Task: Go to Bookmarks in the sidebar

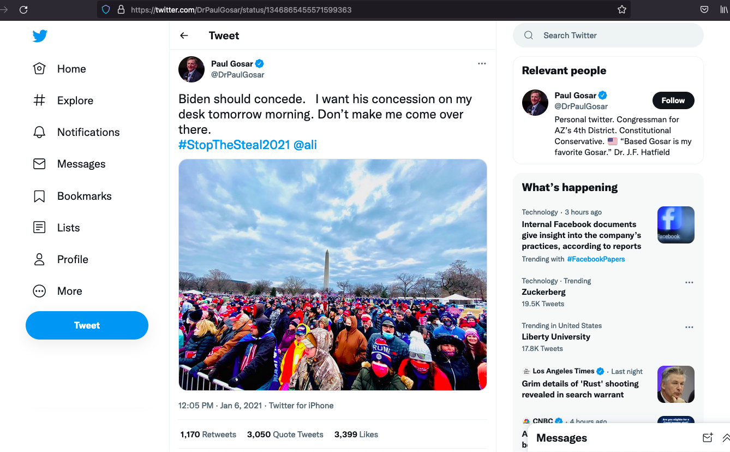Action: pyautogui.click(x=84, y=196)
